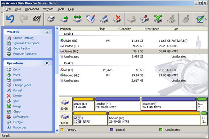This screenshot has width=209, height=139.
Task: Click the yellow Primary legend swatch
Action: [x=62, y=130]
